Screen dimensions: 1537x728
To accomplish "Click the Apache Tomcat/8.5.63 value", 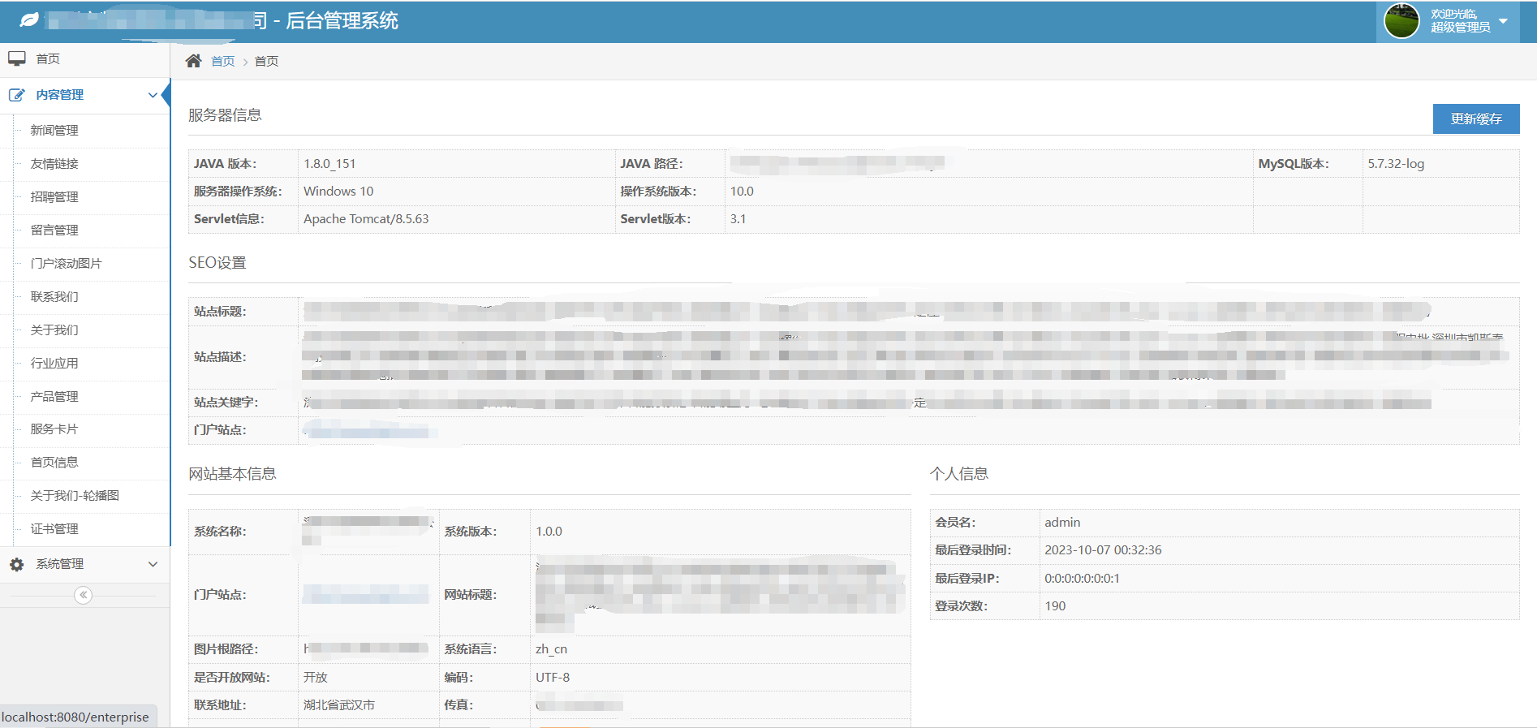I will point(366,218).
